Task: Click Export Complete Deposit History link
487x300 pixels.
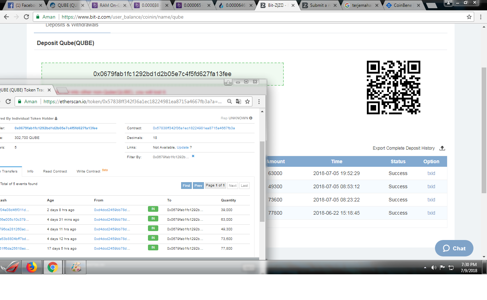Action: (x=404, y=148)
